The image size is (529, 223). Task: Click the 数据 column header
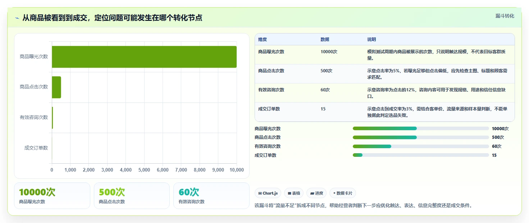325,40
